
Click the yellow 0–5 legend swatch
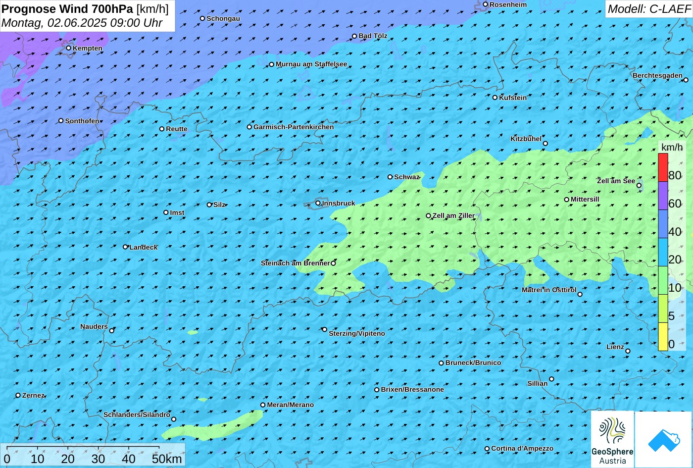tap(663, 337)
